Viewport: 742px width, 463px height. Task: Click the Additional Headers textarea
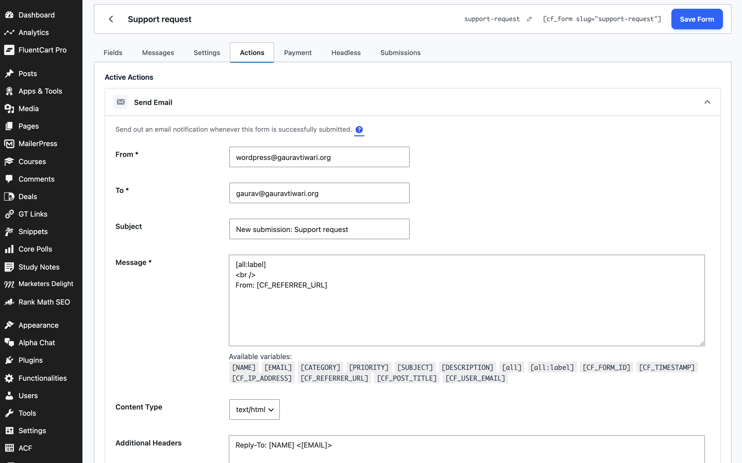point(467,449)
